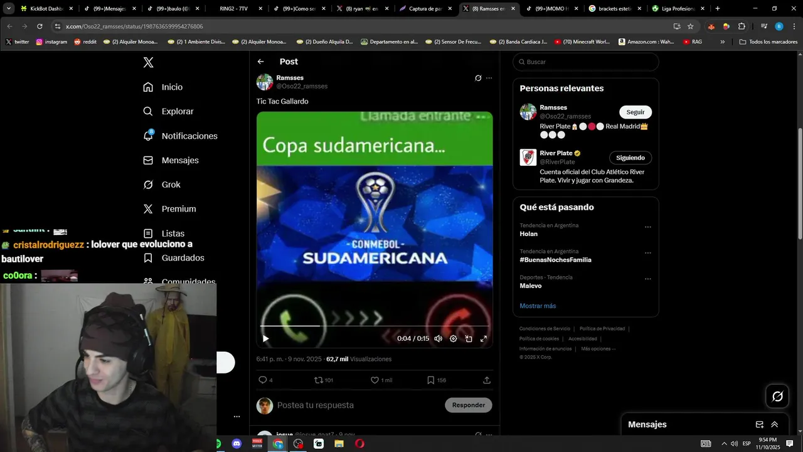Bookmark the post showing 156
This screenshot has width=803, height=452.
pyautogui.click(x=437, y=380)
